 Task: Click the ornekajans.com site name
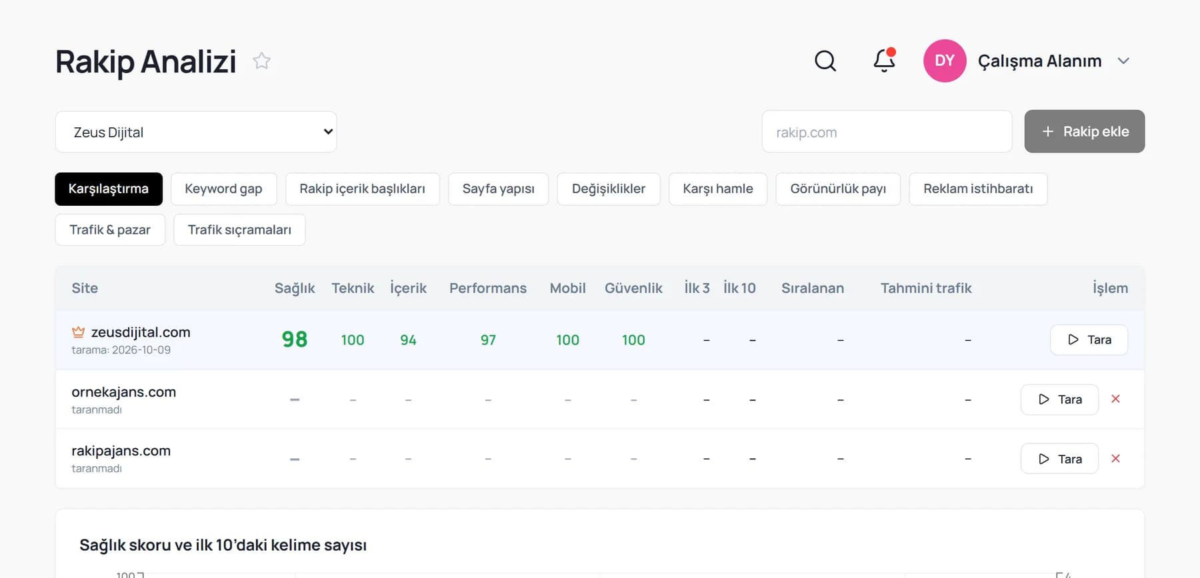(x=124, y=392)
